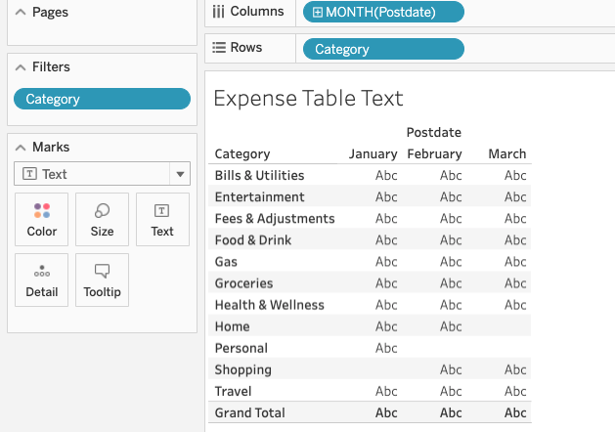615x432 pixels.
Task: Open the Text marks card
Action: [162, 220]
